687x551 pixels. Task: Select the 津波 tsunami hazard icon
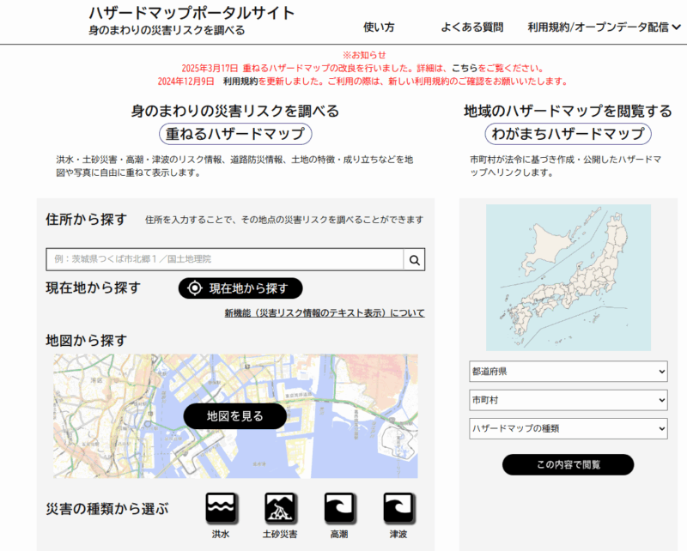pos(399,508)
